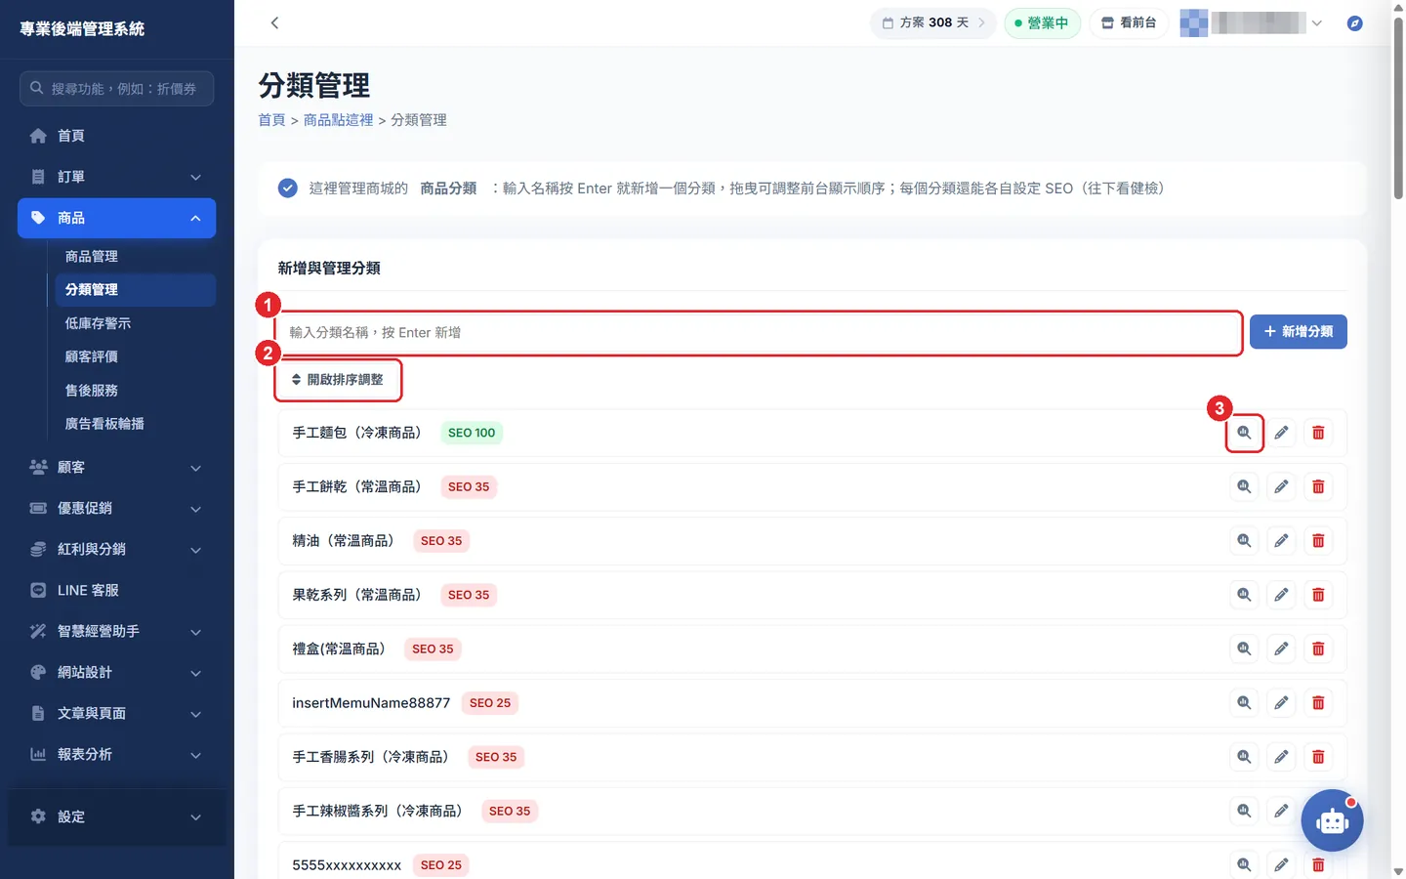This screenshot has width=1406, height=879.
Task: Edit the 精油（常溫商品） category
Action: tap(1281, 541)
